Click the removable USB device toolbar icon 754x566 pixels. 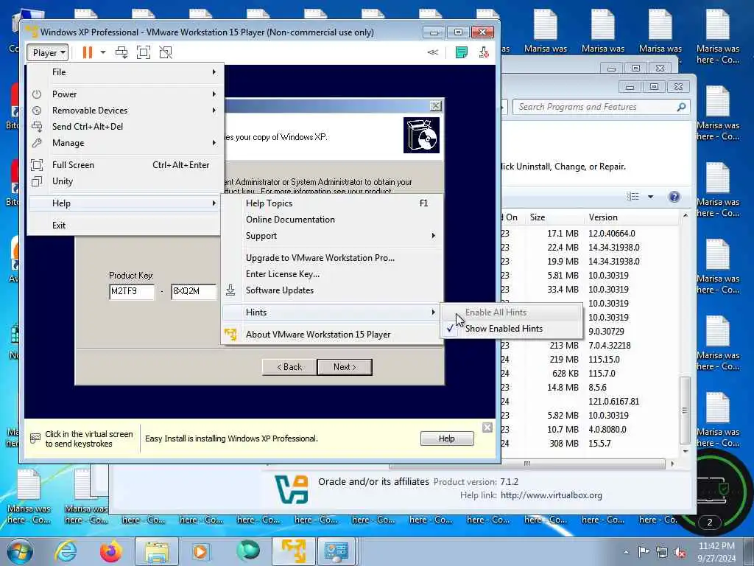tap(484, 52)
